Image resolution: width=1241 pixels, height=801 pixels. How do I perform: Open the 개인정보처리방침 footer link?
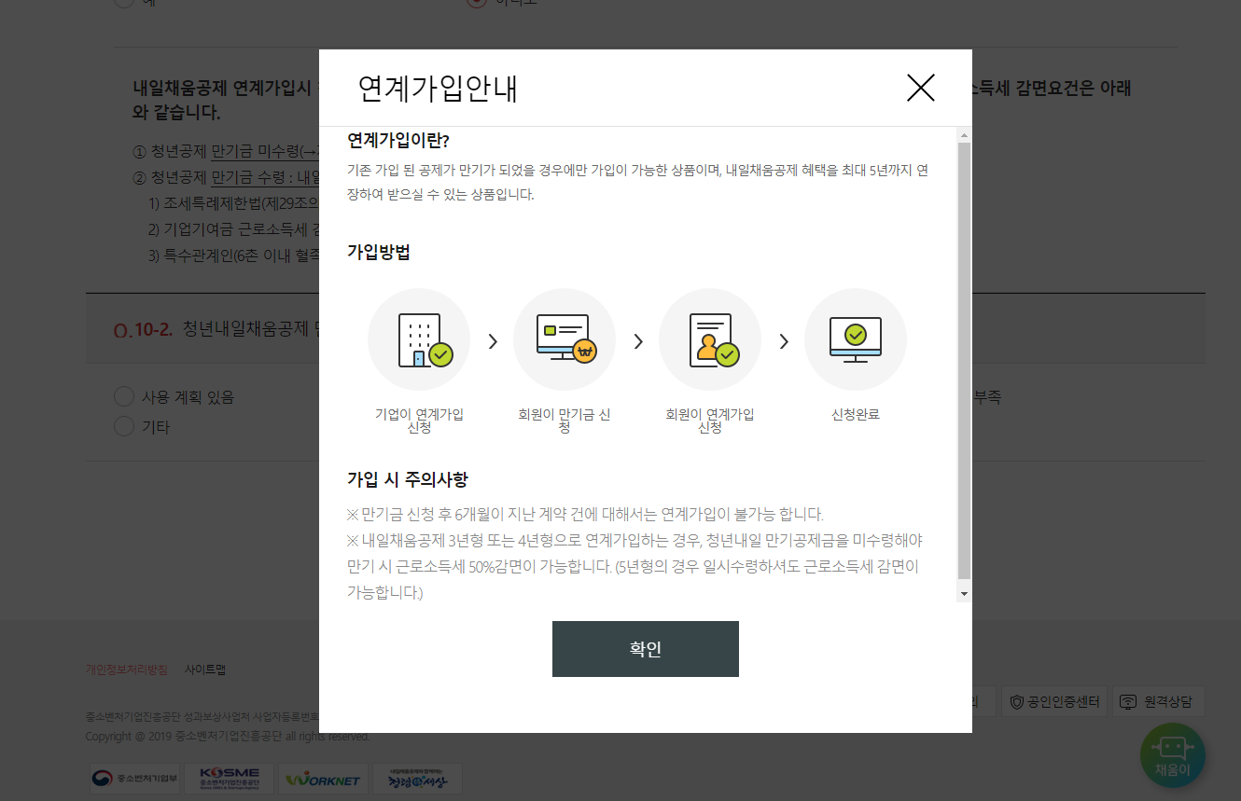point(126,670)
